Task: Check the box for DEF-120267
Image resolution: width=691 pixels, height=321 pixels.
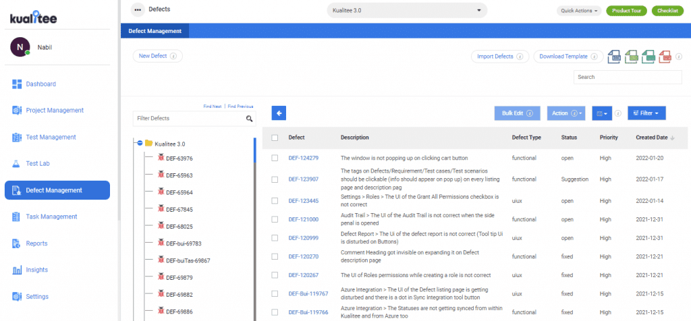Action: (275, 275)
